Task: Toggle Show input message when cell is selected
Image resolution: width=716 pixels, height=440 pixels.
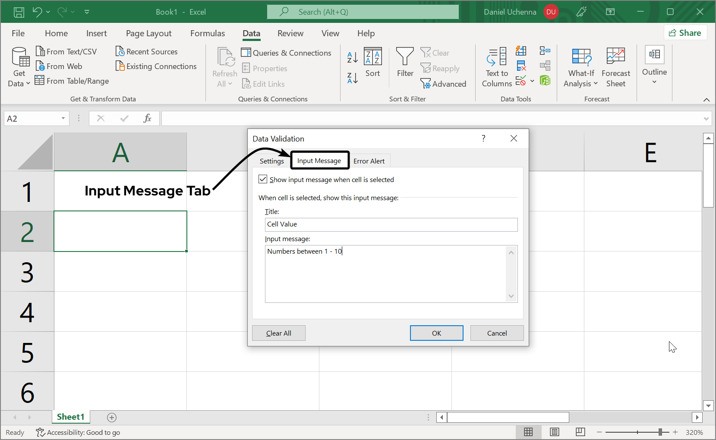Action: [x=263, y=179]
